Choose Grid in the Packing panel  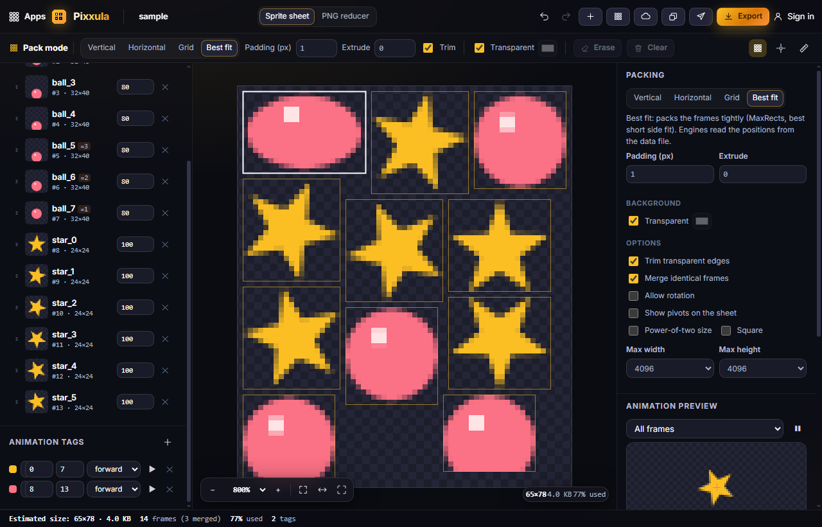tap(732, 98)
